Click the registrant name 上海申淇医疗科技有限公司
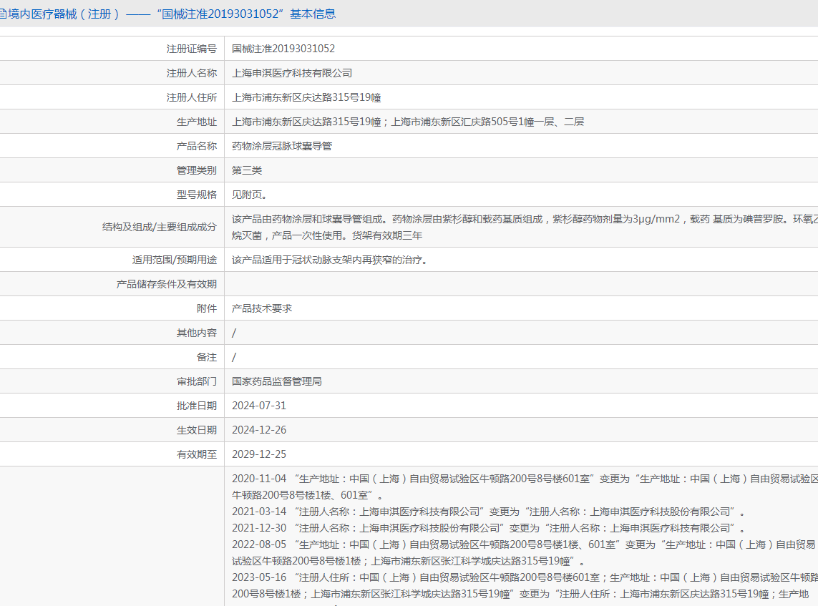818x606 pixels. pos(292,73)
